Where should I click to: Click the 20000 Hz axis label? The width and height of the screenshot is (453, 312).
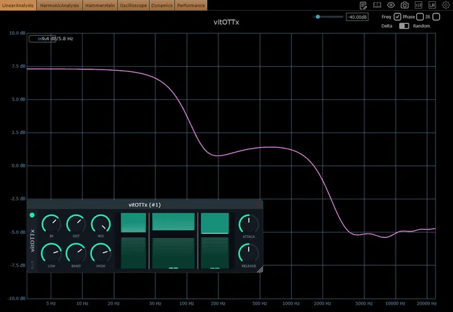coord(426,303)
